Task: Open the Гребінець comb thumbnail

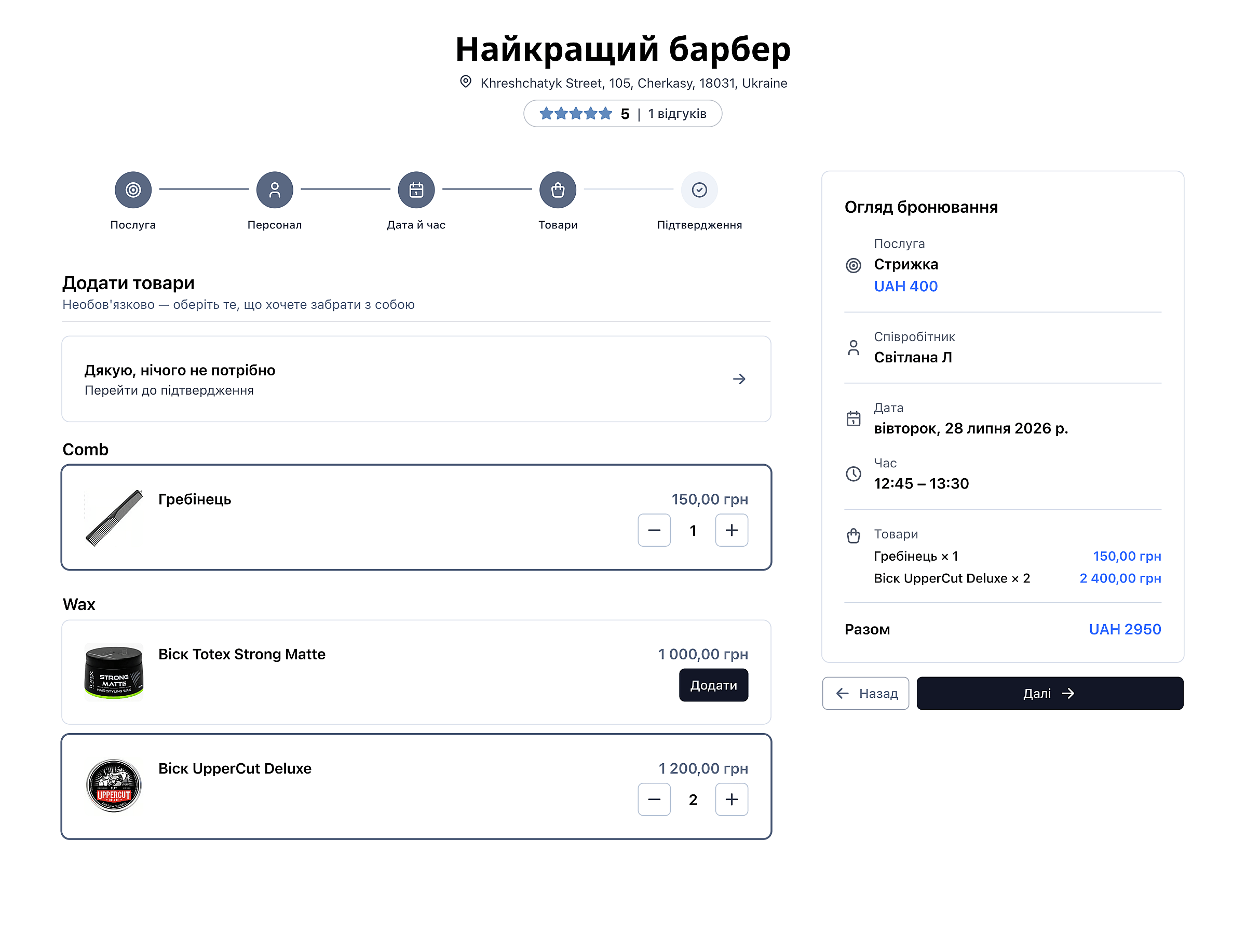Action: (114, 518)
